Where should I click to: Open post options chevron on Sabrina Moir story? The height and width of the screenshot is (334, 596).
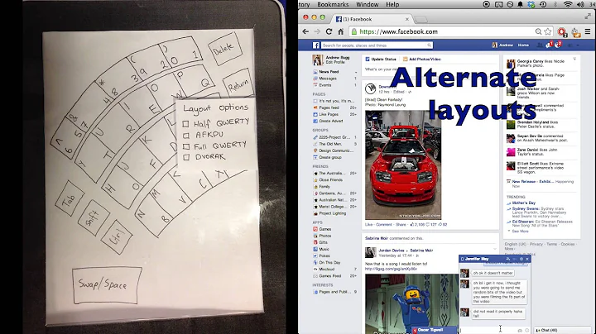pos(494,249)
